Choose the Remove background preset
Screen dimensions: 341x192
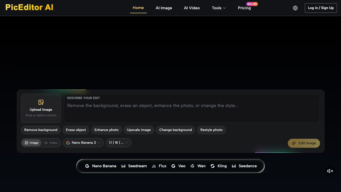pos(41,130)
